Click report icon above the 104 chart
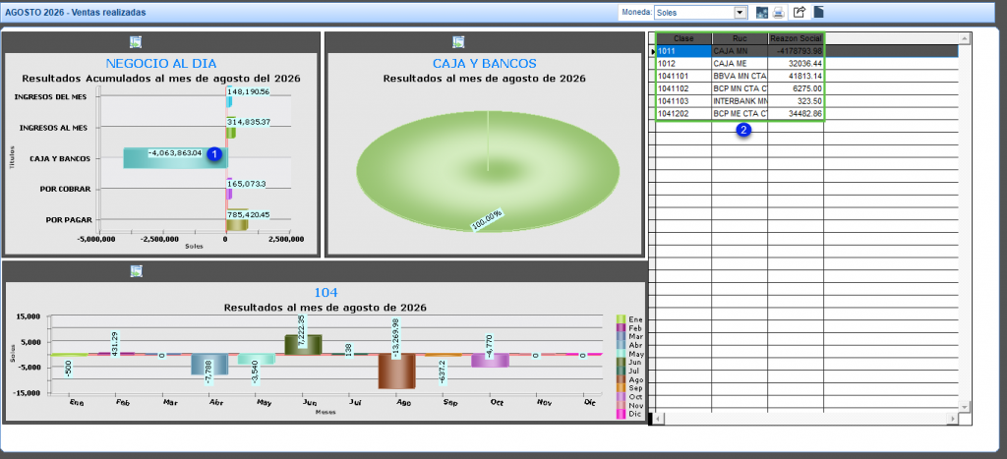 136,271
